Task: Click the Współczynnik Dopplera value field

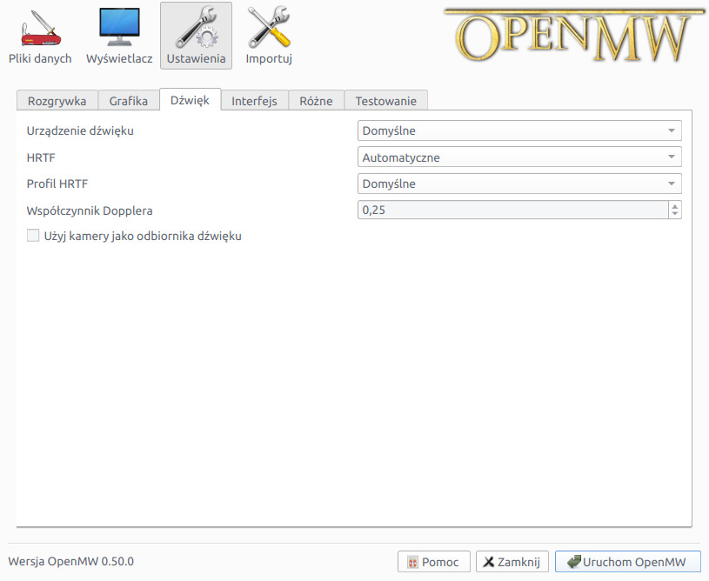Action: 512,210
